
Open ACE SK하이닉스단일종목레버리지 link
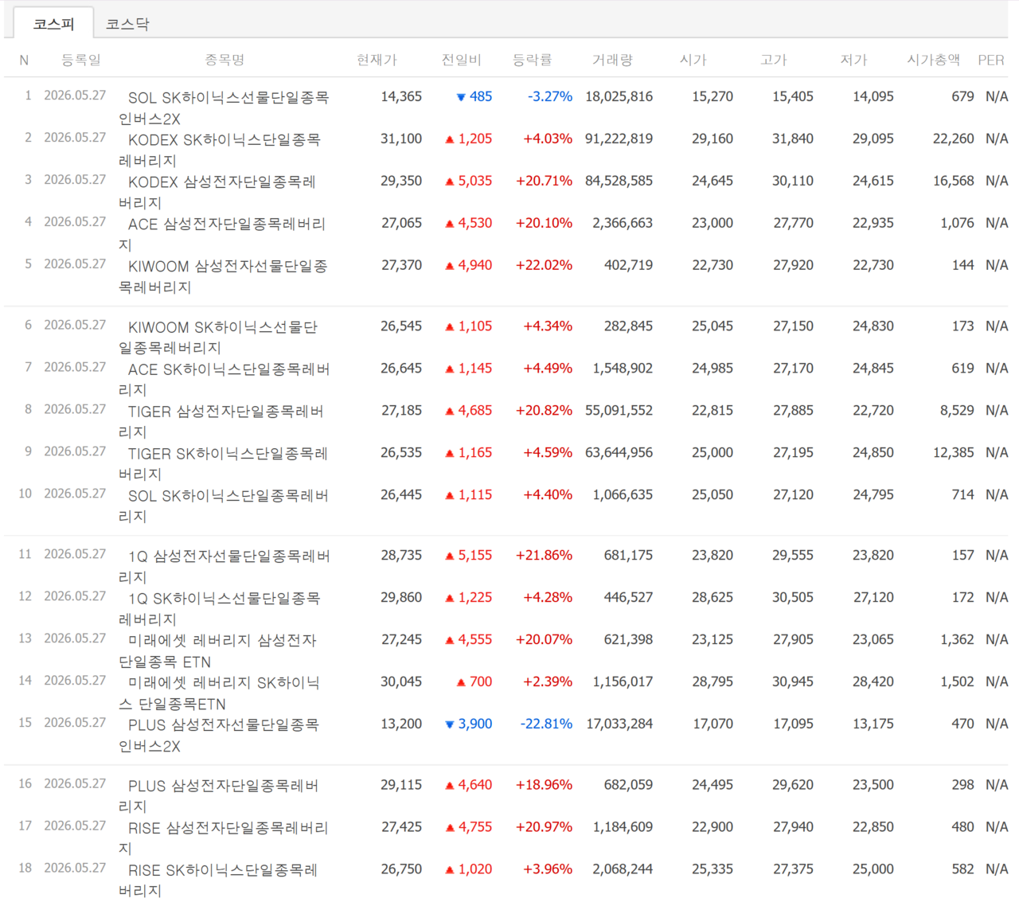tap(224, 380)
